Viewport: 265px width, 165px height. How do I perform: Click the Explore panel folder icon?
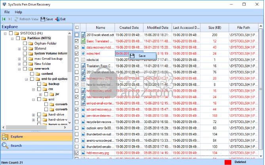point(5,137)
